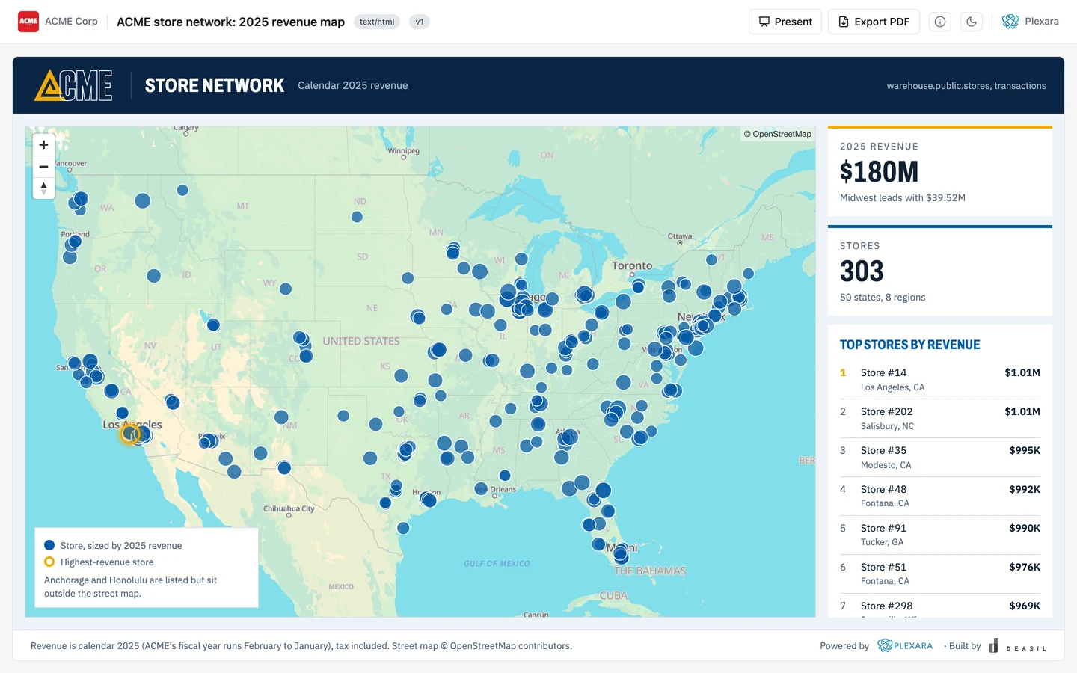The height and width of the screenshot is (673, 1077).
Task: Click the v1 version badge
Action: [x=420, y=22]
